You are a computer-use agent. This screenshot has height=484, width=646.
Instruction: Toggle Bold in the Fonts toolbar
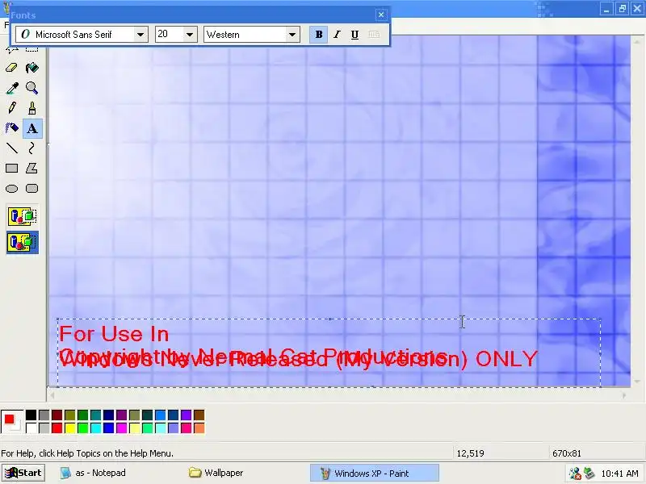(x=318, y=35)
